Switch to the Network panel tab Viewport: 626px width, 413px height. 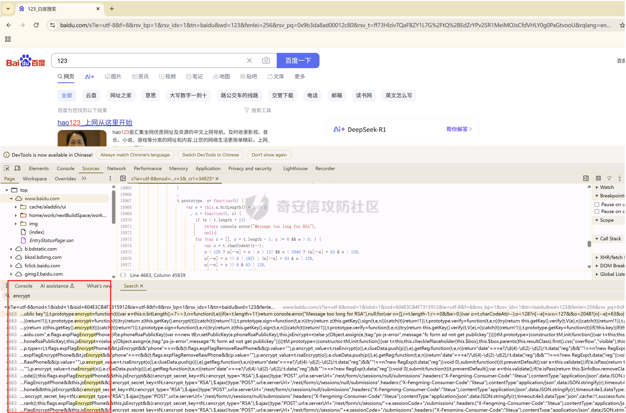[116, 168]
